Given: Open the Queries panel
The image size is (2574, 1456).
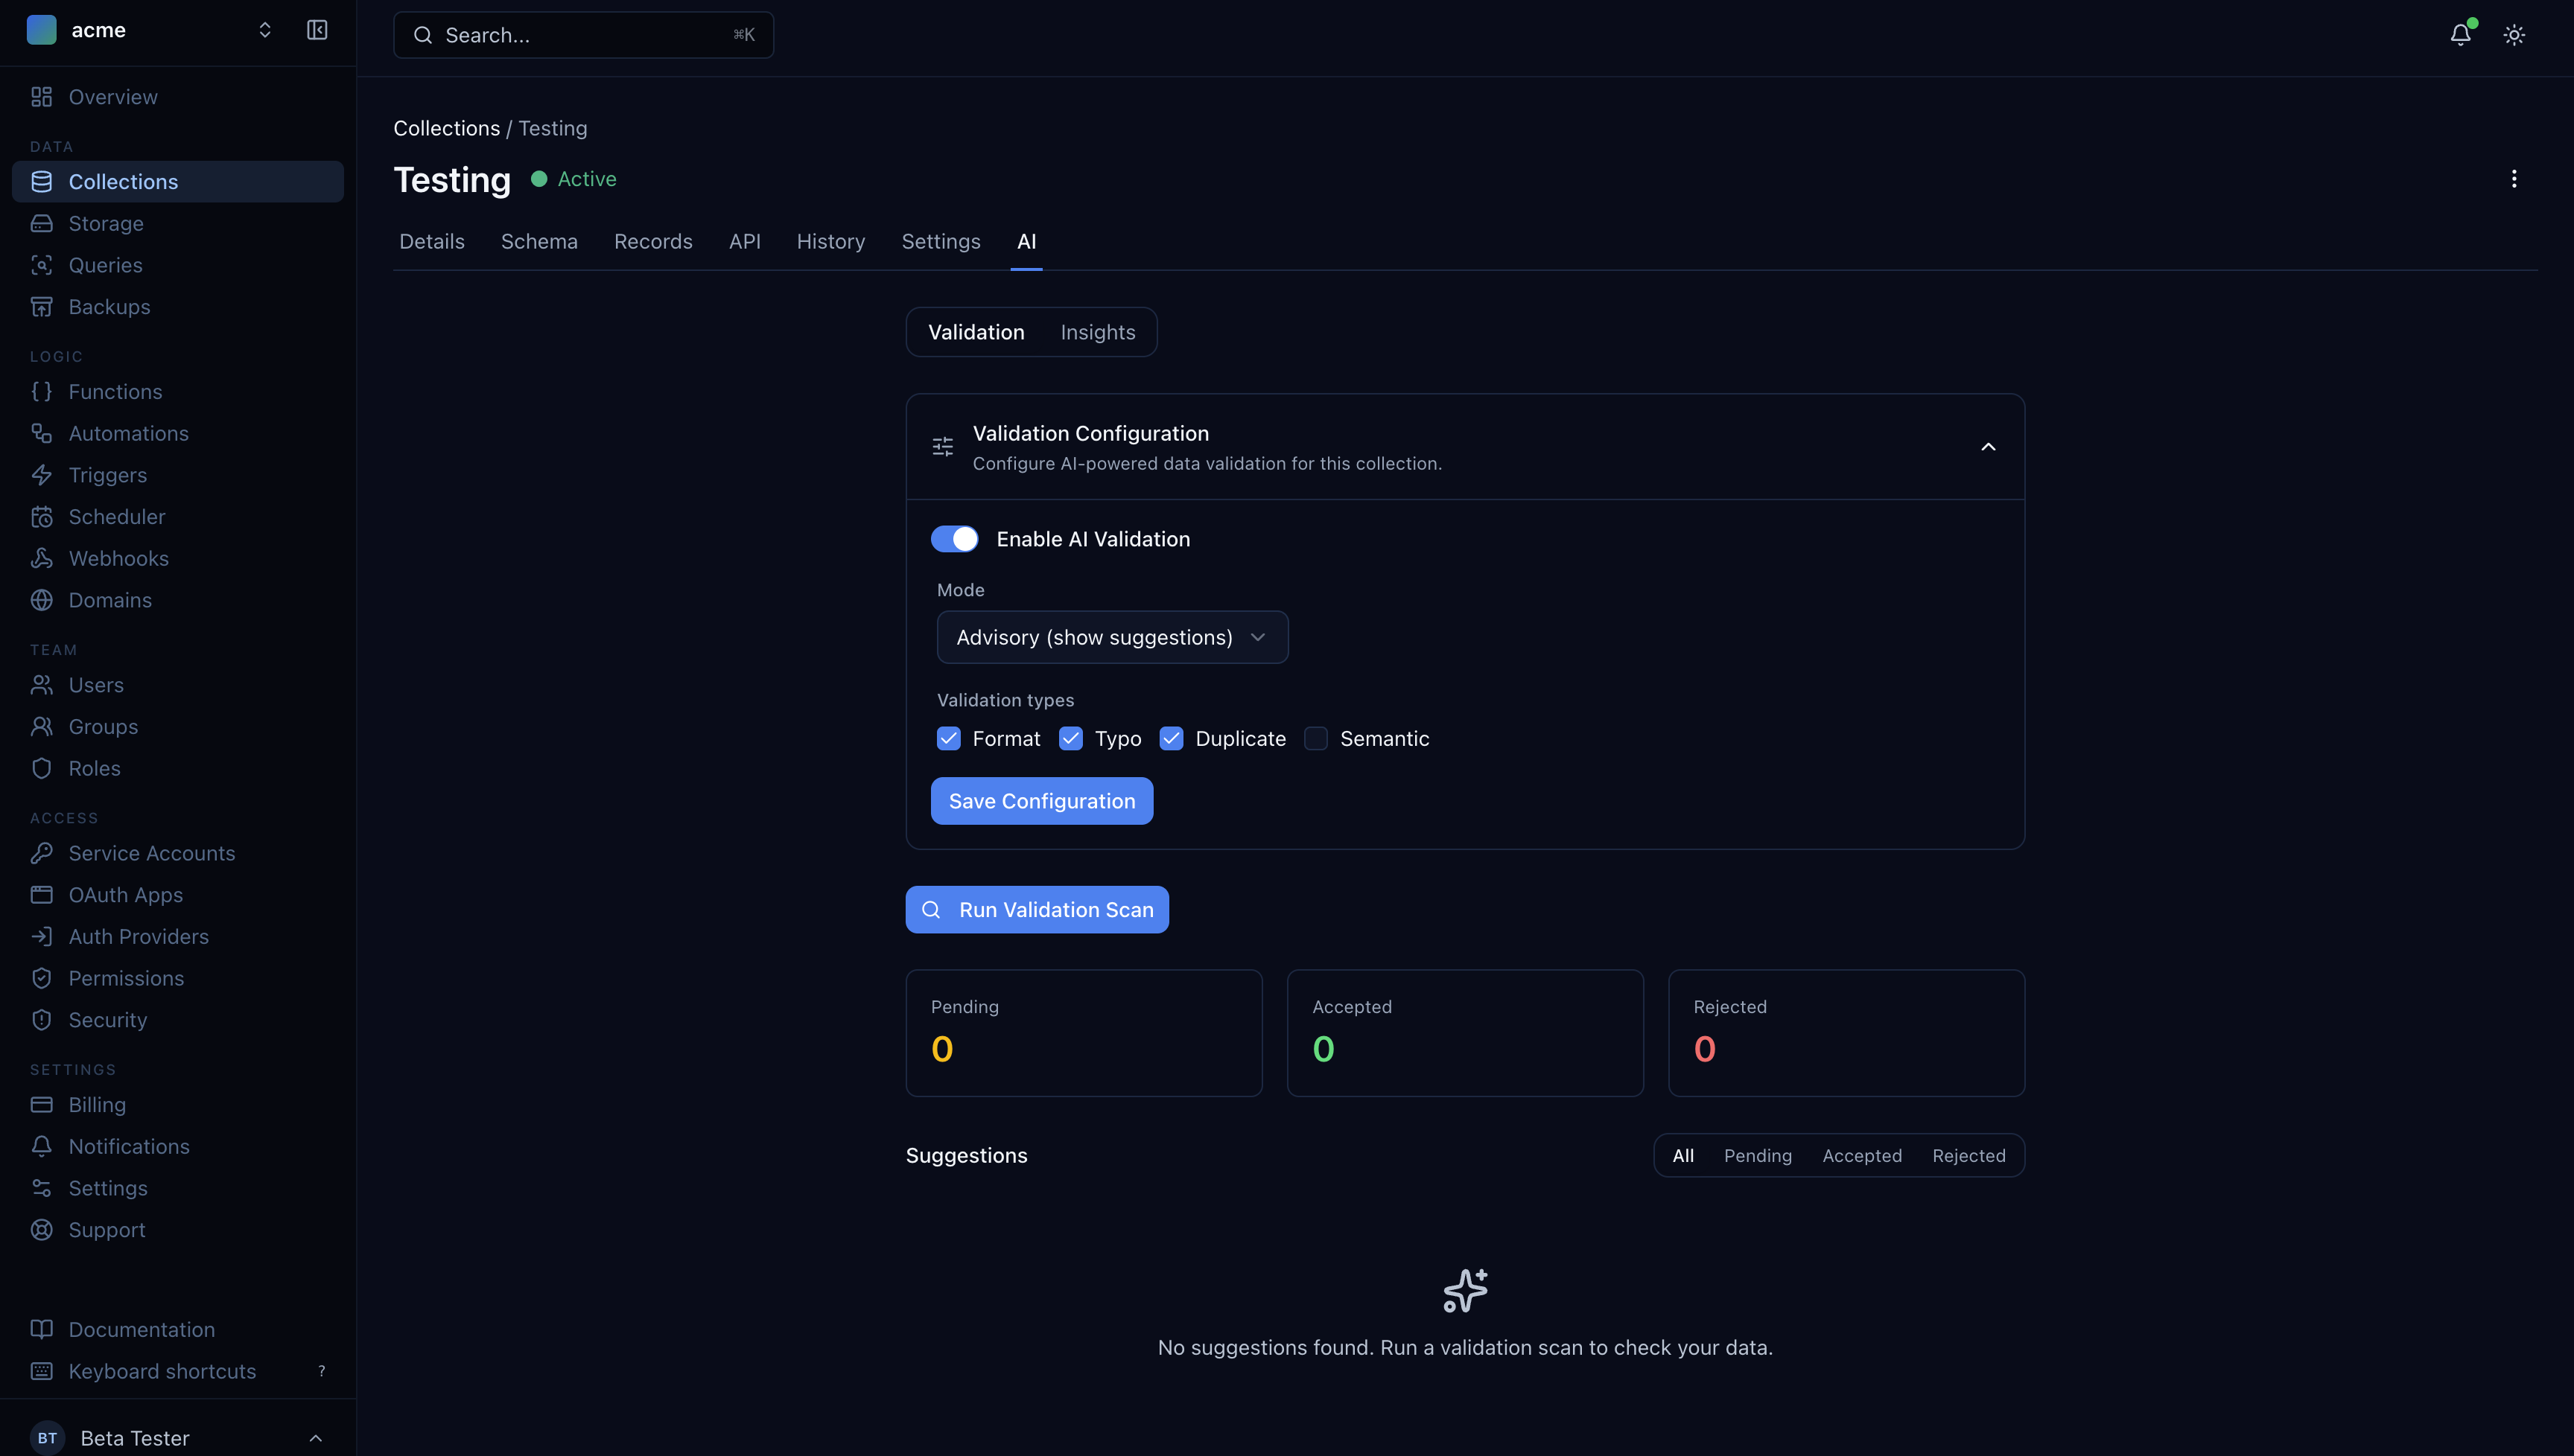Looking at the screenshot, I should (x=41, y=264).
